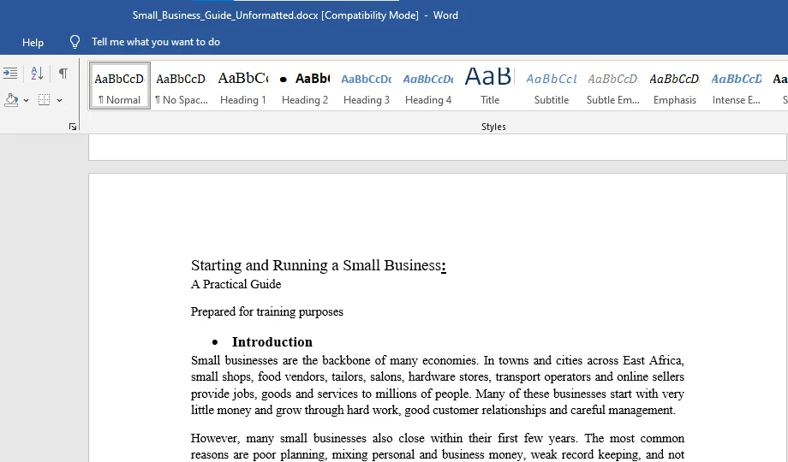Toggle Show/Hide paragraph marks
Viewport: 788px width, 462px height.
pyautogui.click(x=63, y=74)
